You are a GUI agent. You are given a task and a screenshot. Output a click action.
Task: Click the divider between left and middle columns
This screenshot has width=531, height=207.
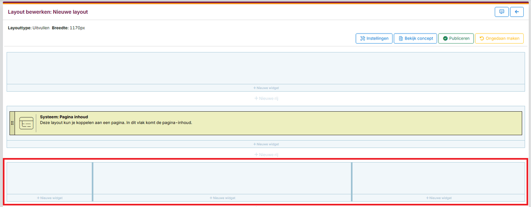point(93,182)
